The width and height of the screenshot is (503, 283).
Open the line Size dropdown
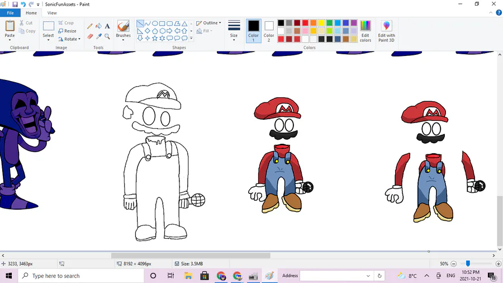[234, 31]
